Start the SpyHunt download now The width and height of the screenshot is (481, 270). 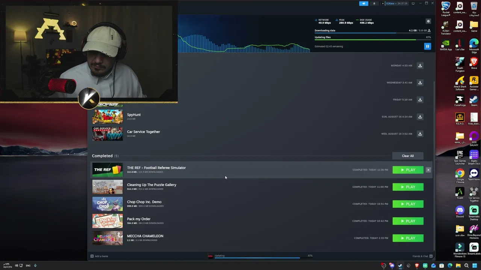[x=420, y=117]
